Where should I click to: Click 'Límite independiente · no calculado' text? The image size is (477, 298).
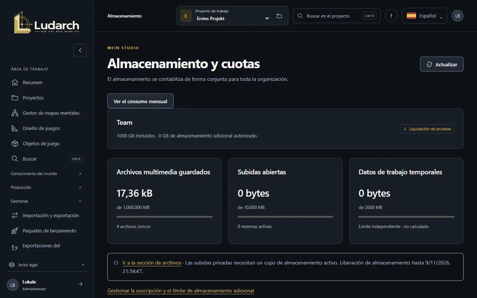click(394, 226)
